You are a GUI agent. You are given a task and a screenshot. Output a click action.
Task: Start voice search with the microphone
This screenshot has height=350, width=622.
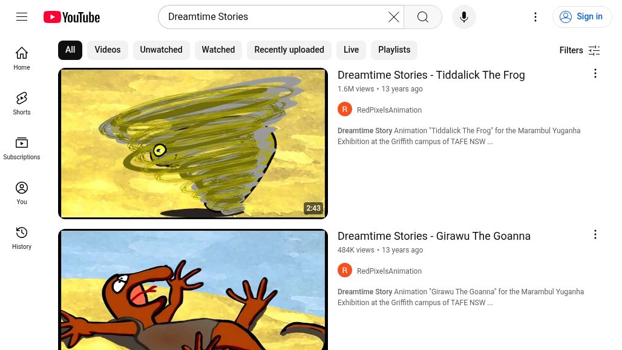pos(463,17)
